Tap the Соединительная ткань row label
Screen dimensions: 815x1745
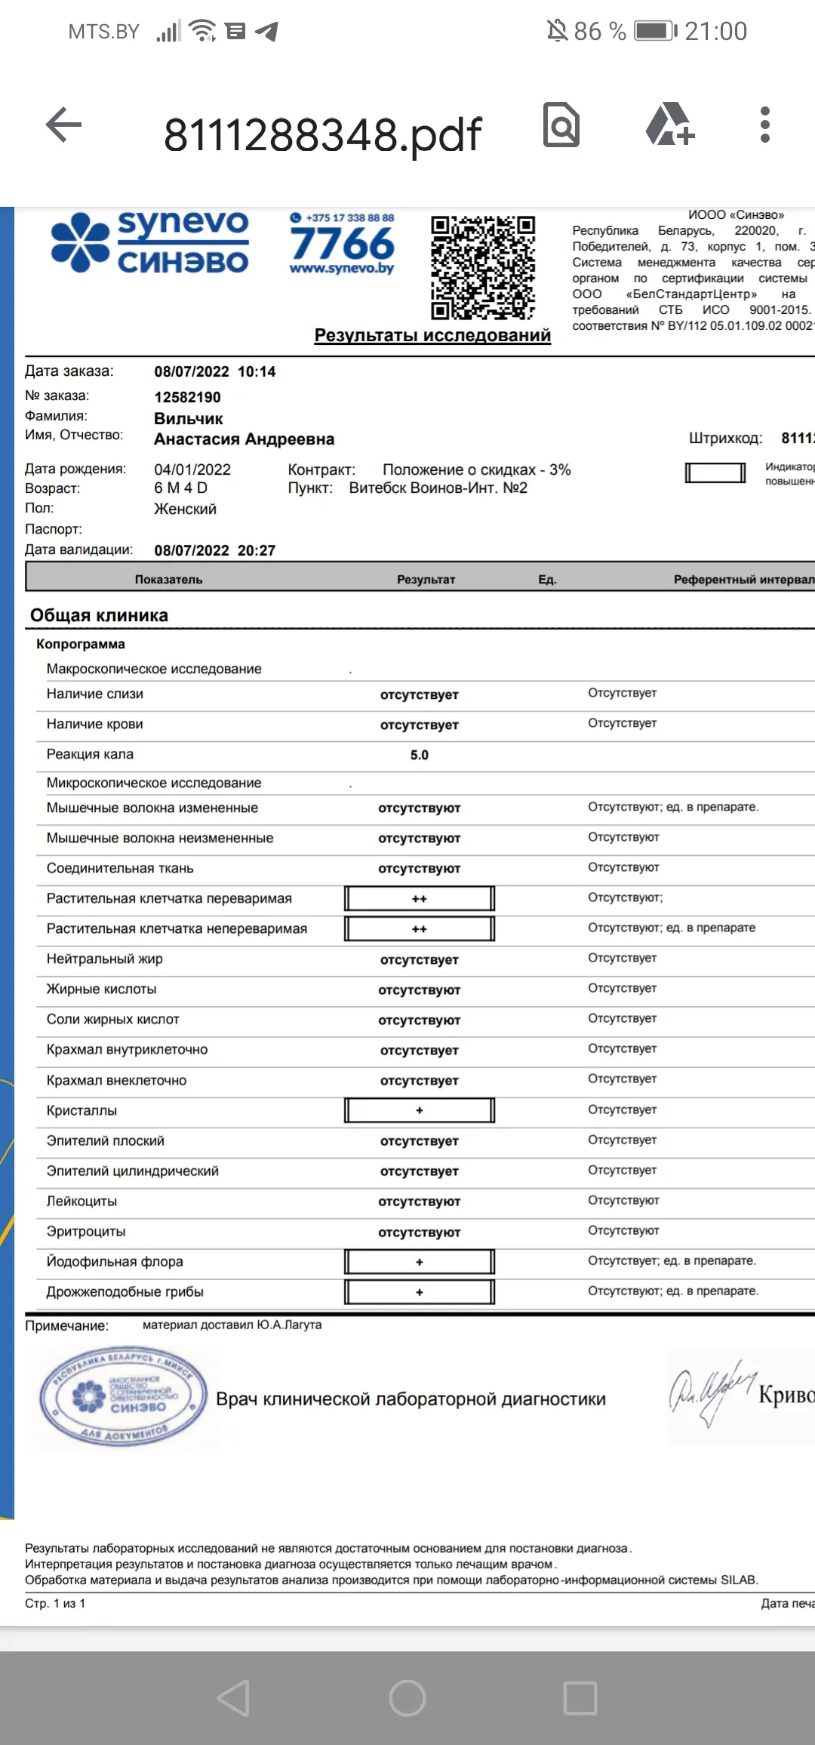click(120, 868)
